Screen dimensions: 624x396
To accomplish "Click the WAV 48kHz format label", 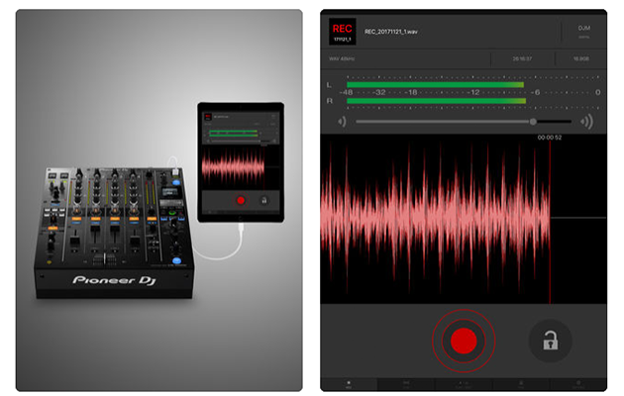I will coord(343,58).
